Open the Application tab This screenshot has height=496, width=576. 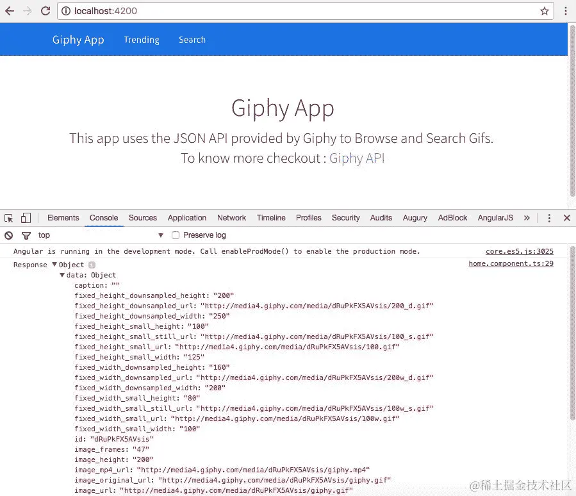(187, 218)
